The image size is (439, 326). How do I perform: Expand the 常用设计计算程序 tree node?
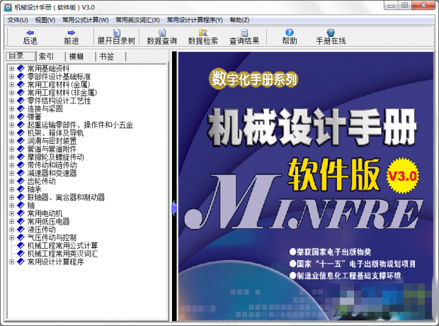pyautogui.click(x=11, y=262)
